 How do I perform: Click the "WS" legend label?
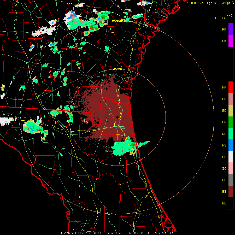224,145
